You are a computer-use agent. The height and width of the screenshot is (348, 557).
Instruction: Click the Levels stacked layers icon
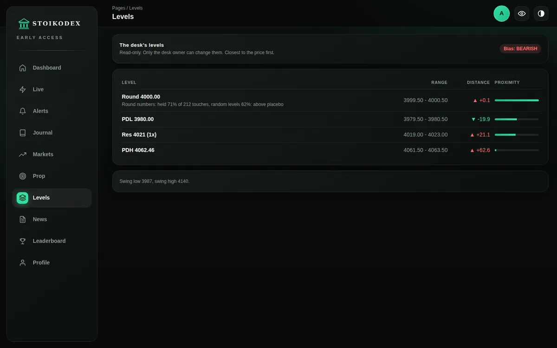click(x=22, y=198)
